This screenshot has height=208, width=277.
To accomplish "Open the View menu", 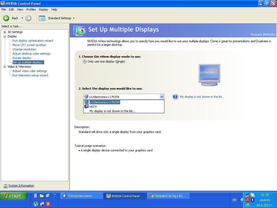I will click(20, 9).
